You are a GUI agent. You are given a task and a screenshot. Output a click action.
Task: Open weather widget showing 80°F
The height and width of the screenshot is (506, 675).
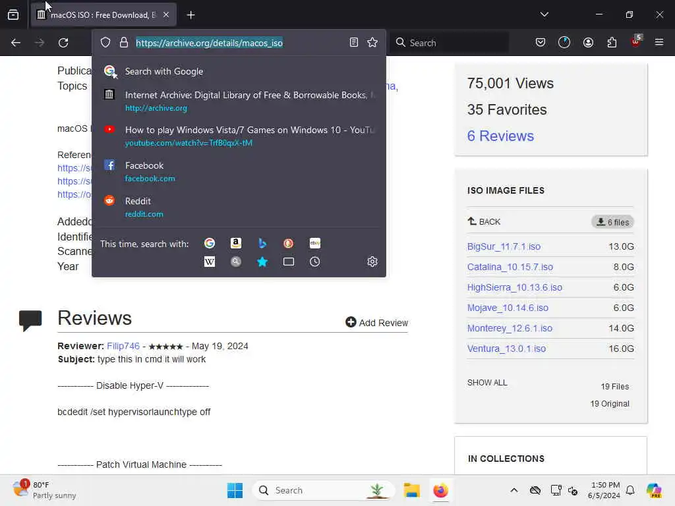point(44,490)
